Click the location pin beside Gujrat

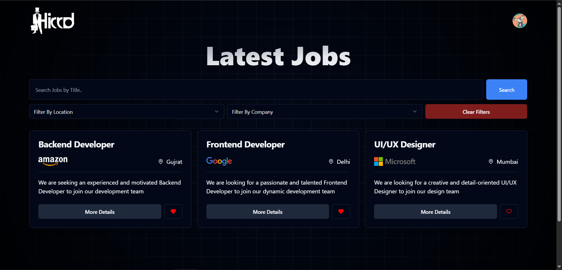click(x=161, y=161)
